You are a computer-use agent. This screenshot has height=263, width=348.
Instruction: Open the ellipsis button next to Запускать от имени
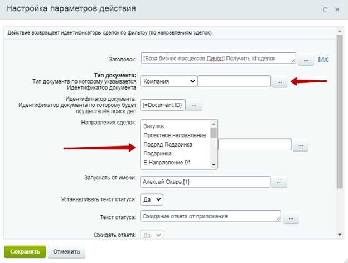pyautogui.click(x=279, y=182)
